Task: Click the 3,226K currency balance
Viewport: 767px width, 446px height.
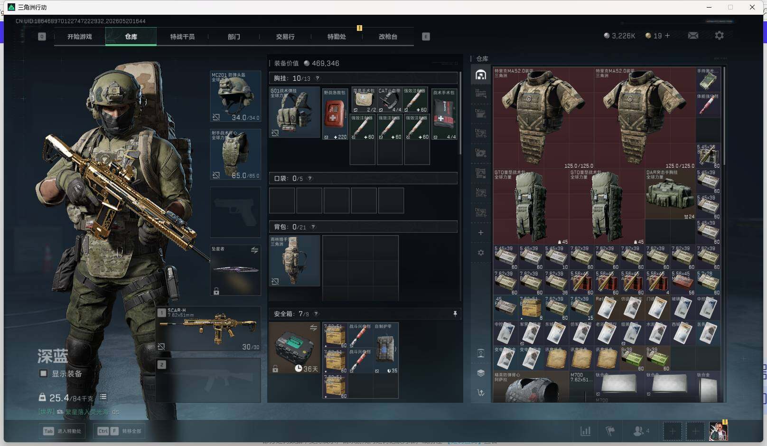Action: click(619, 36)
